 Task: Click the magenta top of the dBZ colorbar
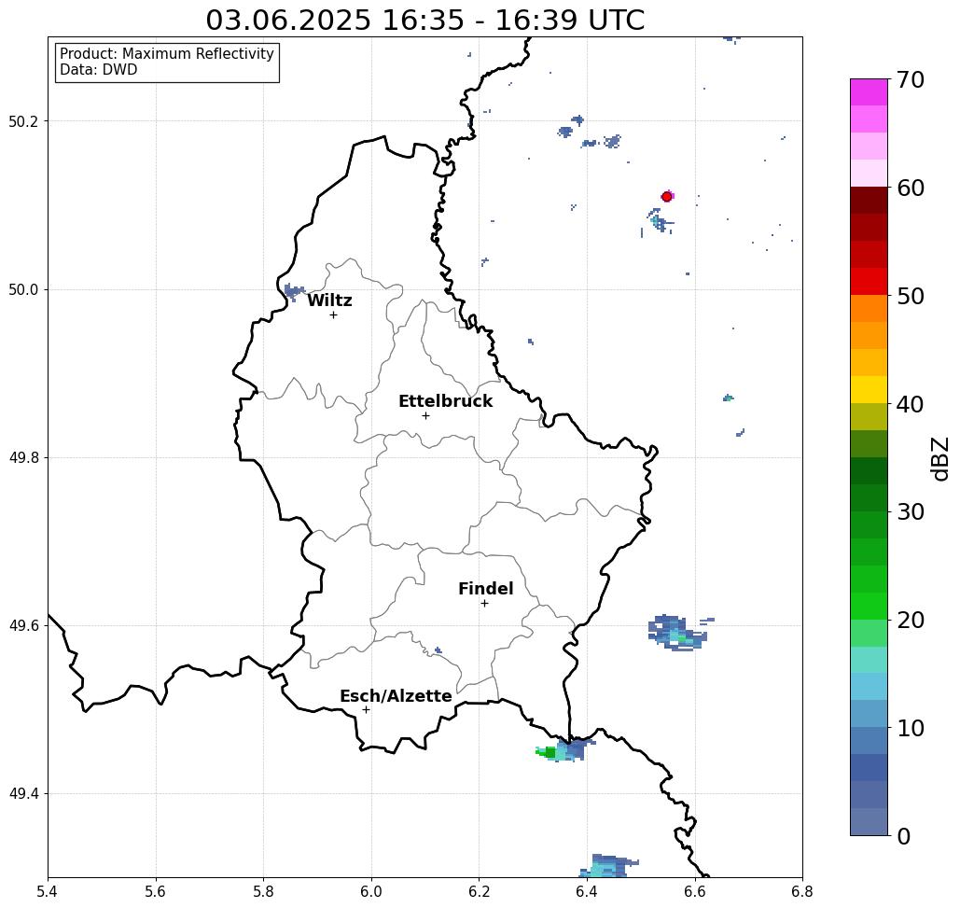click(x=869, y=92)
